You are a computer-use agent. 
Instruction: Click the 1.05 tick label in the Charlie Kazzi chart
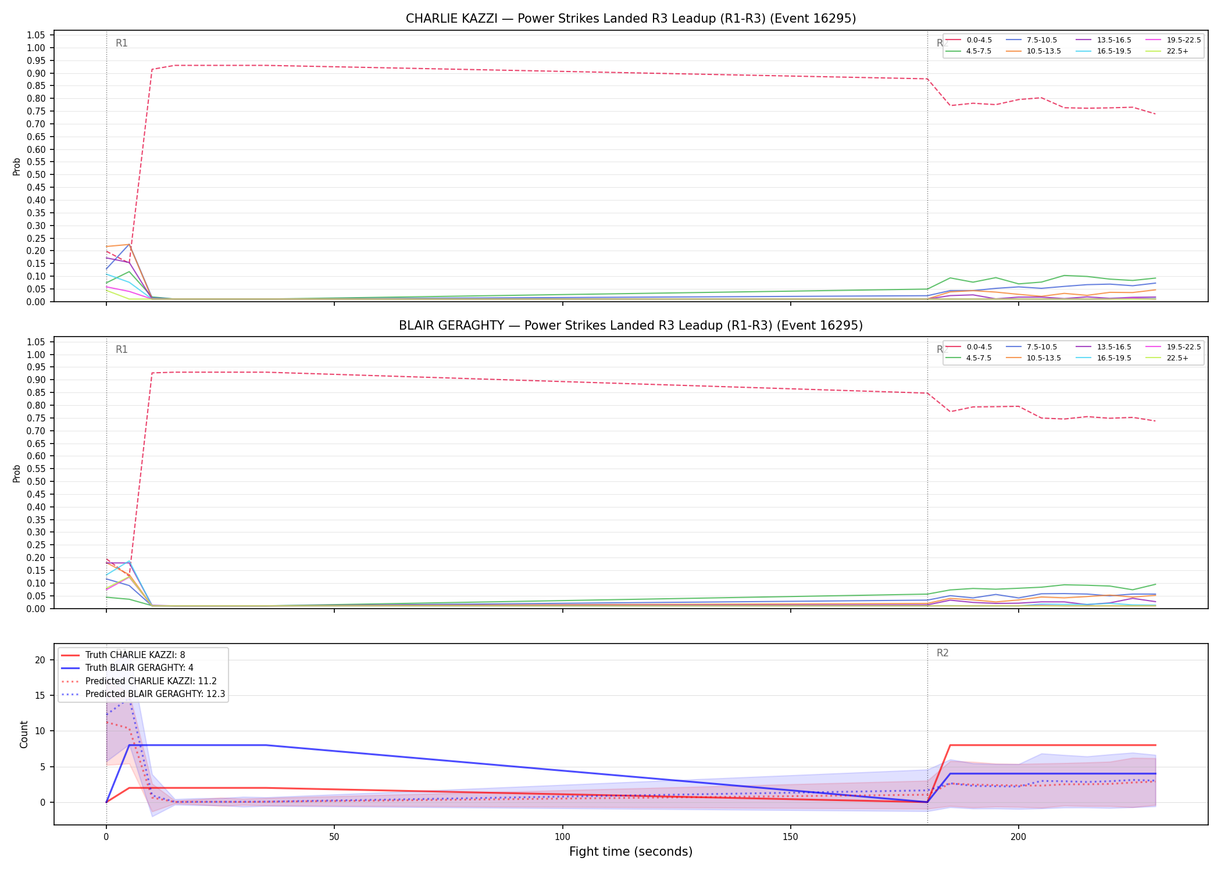36,35
